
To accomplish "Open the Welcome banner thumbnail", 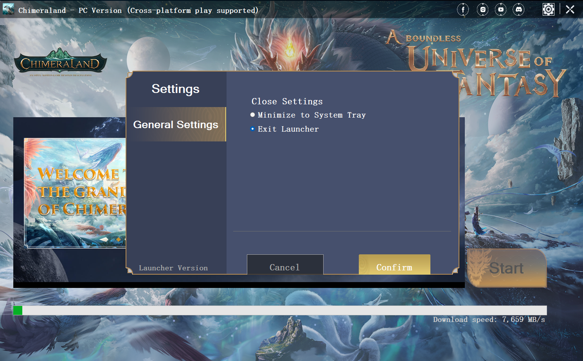I will coord(75,193).
